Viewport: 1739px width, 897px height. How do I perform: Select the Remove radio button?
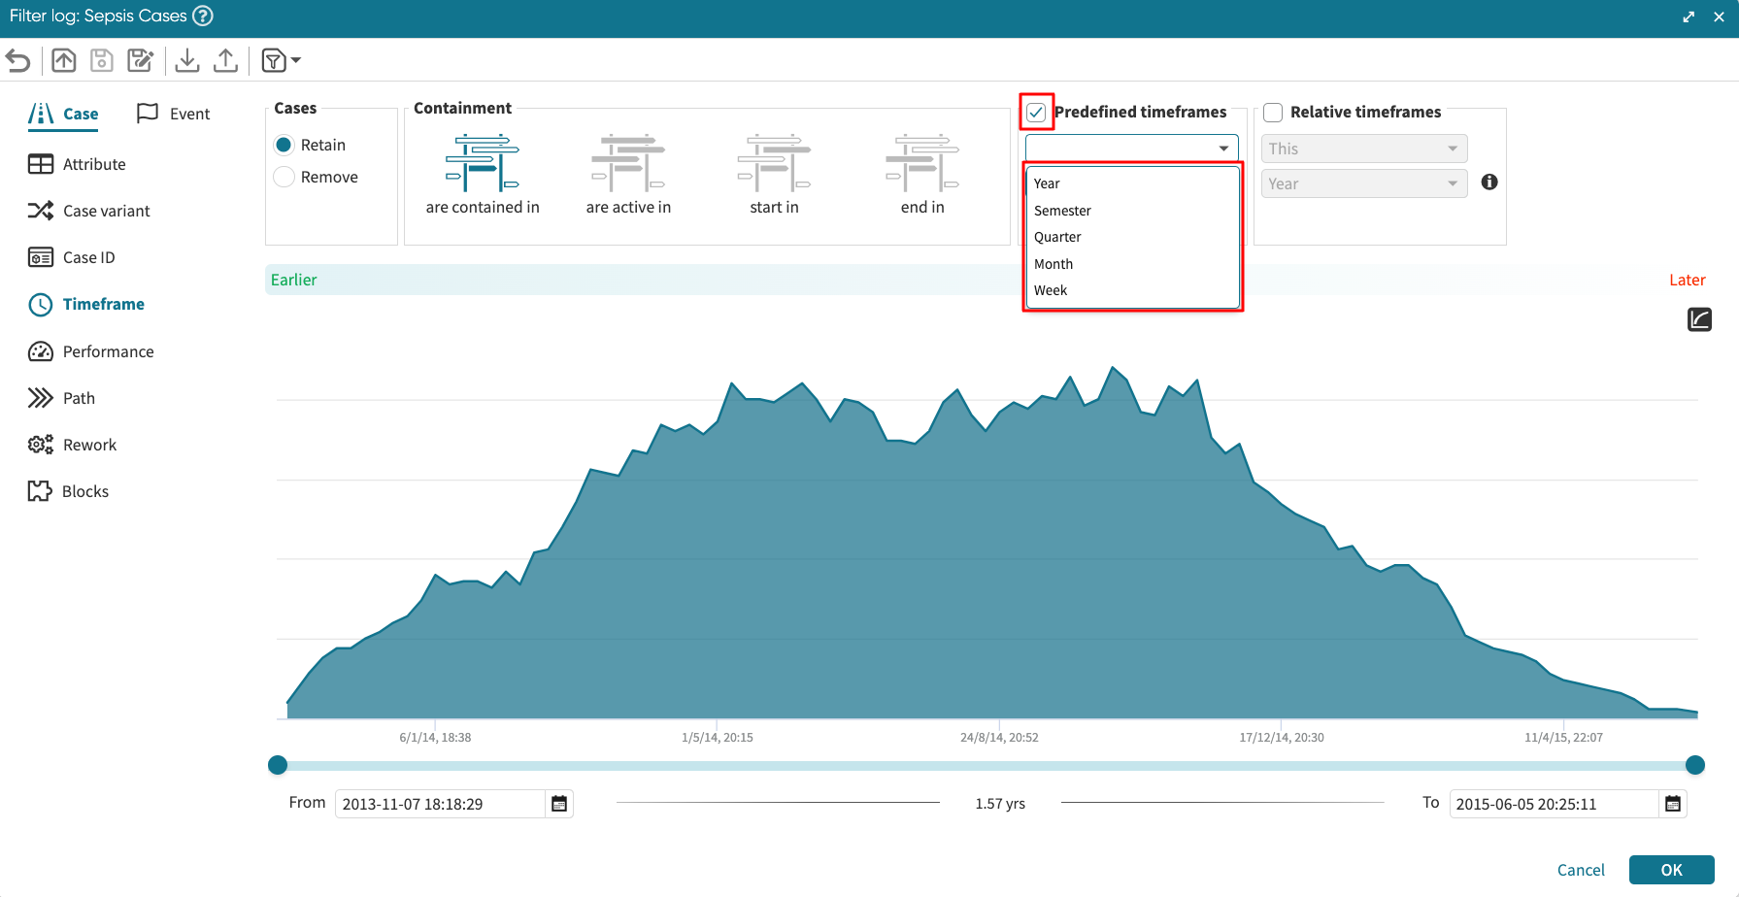click(x=284, y=177)
